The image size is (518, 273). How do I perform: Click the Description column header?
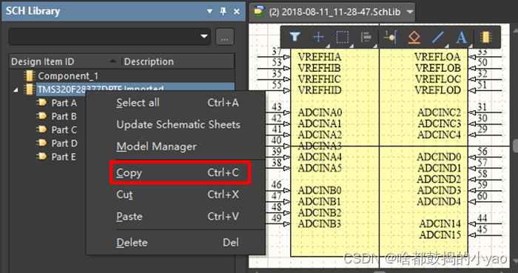pyautogui.click(x=178, y=61)
